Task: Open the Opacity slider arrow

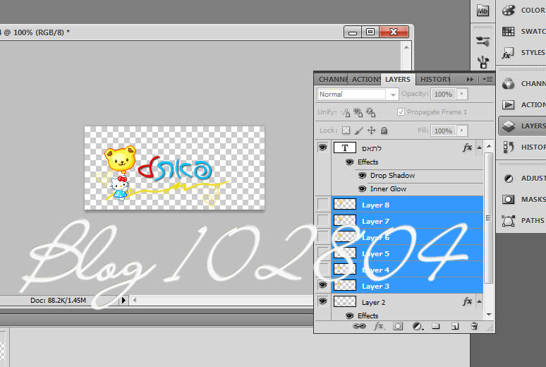Action: click(x=462, y=94)
